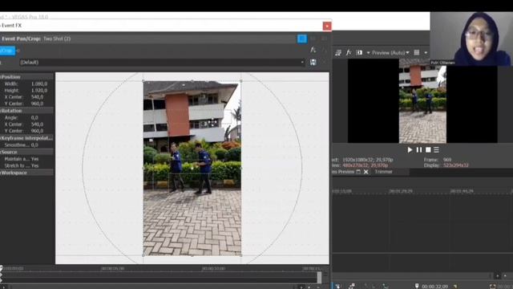Select Position X Center value 540,0

(37, 97)
